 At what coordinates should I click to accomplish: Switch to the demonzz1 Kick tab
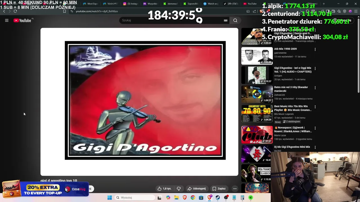pos(171,4)
